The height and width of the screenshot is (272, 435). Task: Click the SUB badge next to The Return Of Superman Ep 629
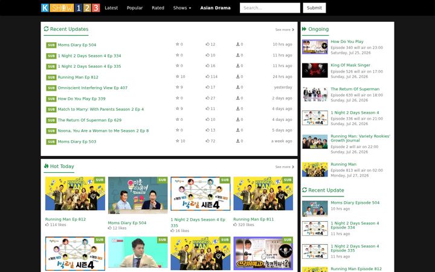(x=51, y=120)
